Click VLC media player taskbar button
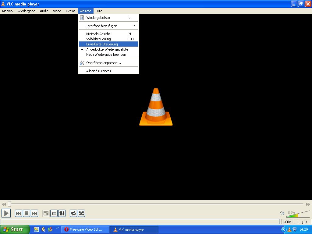312x234 pixels. [x=134, y=229]
